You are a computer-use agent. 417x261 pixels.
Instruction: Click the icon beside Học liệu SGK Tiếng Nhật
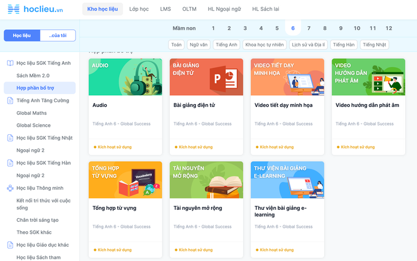tap(10, 138)
